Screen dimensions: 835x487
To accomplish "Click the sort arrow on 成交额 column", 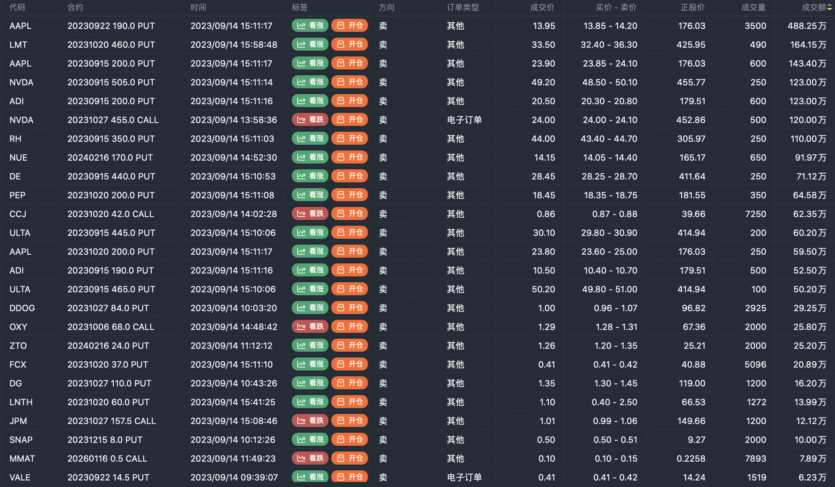I will point(830,8).
